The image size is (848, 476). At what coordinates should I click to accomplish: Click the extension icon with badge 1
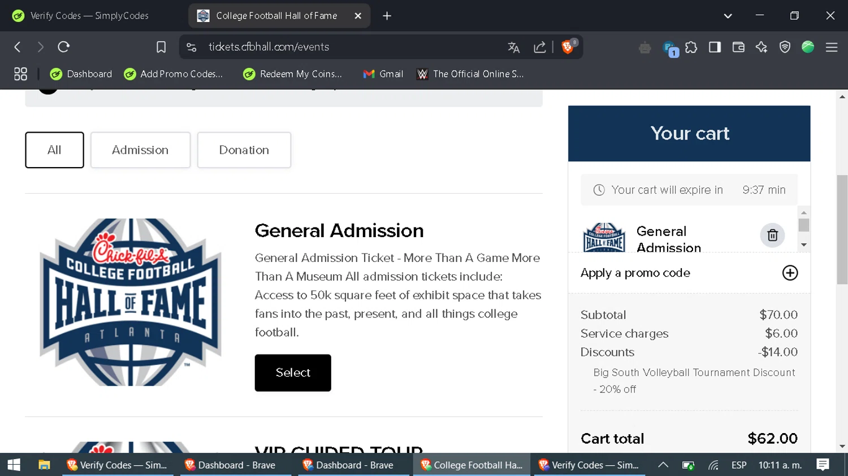click(x=669, y=49)
